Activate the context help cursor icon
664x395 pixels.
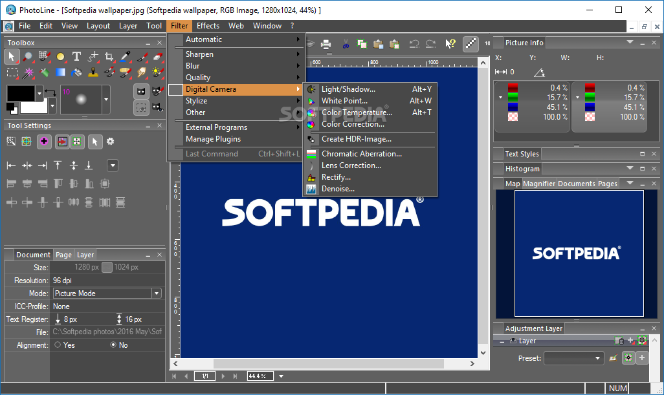pos(450,44)
